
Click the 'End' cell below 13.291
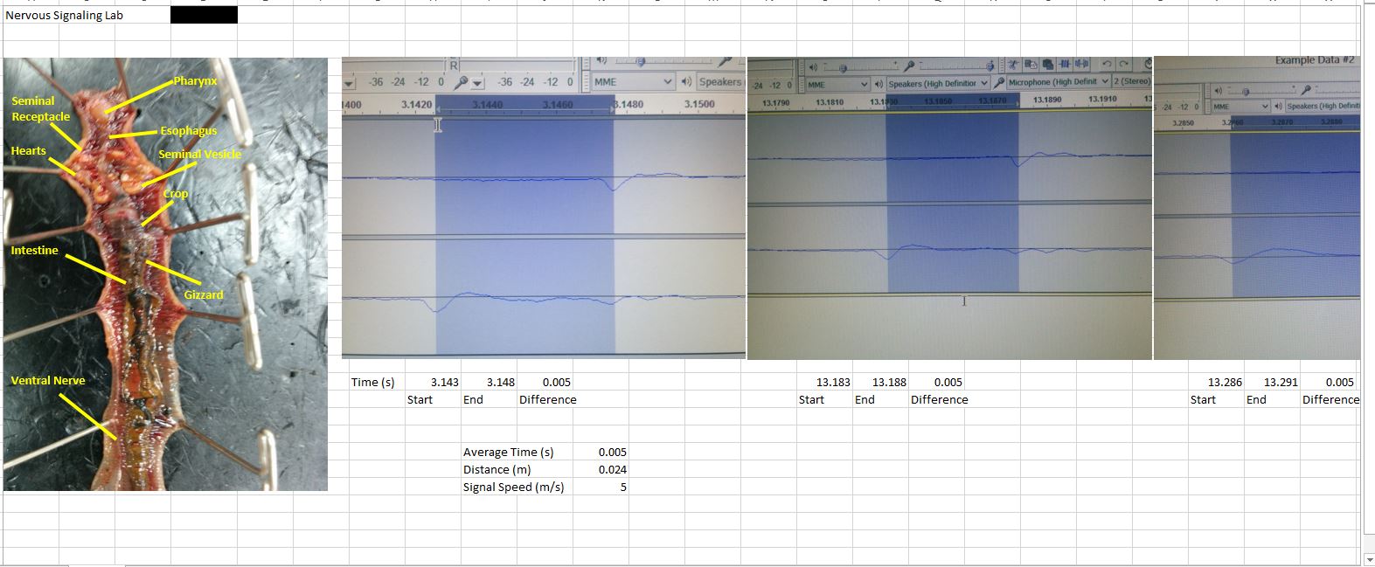coord(1271,399)
